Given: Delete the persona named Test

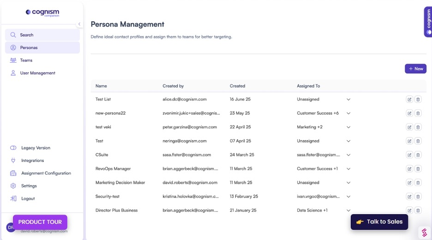Looking at the screenshot, I should (x=418, y=141).
